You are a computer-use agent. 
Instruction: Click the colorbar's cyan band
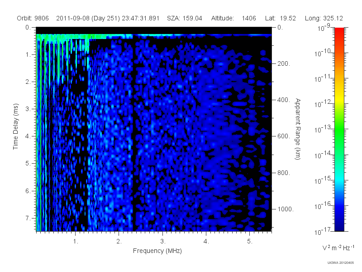click(339, 179)
